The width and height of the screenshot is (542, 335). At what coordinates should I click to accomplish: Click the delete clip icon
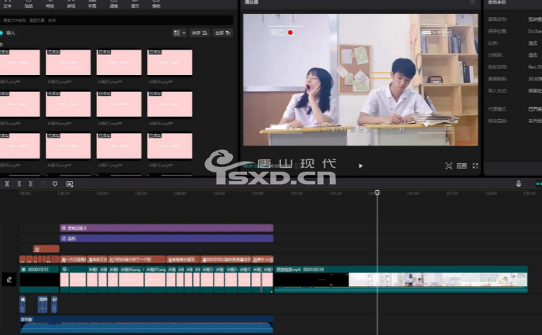click(x=43, y=183)
